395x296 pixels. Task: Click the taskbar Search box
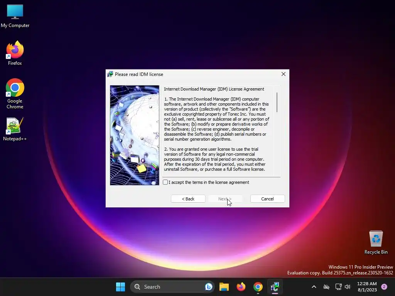[172, 287]
